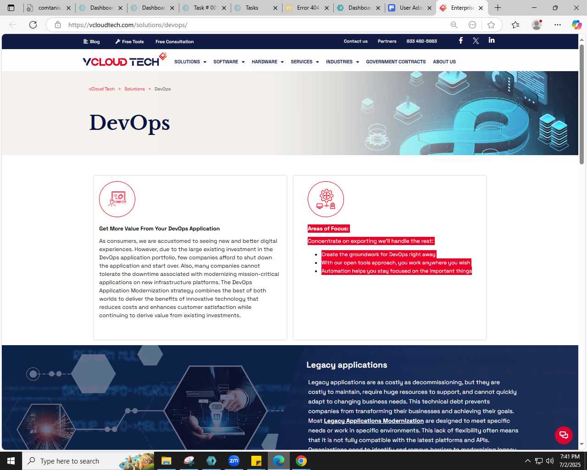Click the monitor icon above DevOps Application card
Screen dimensions: 587x470
click(117, 199)
